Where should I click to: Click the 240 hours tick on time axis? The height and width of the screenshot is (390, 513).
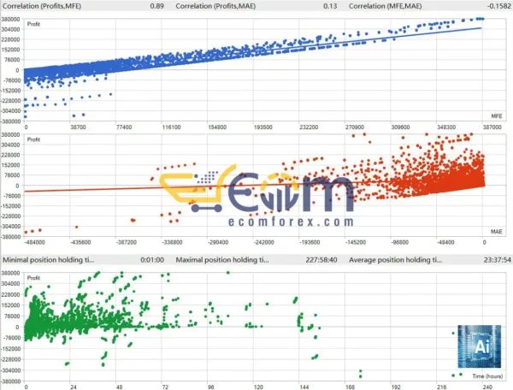tap(487, 387)
